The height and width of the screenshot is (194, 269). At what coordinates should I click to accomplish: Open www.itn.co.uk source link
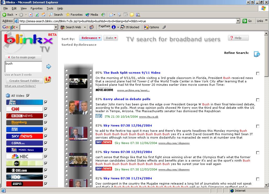tap(149, 117)
